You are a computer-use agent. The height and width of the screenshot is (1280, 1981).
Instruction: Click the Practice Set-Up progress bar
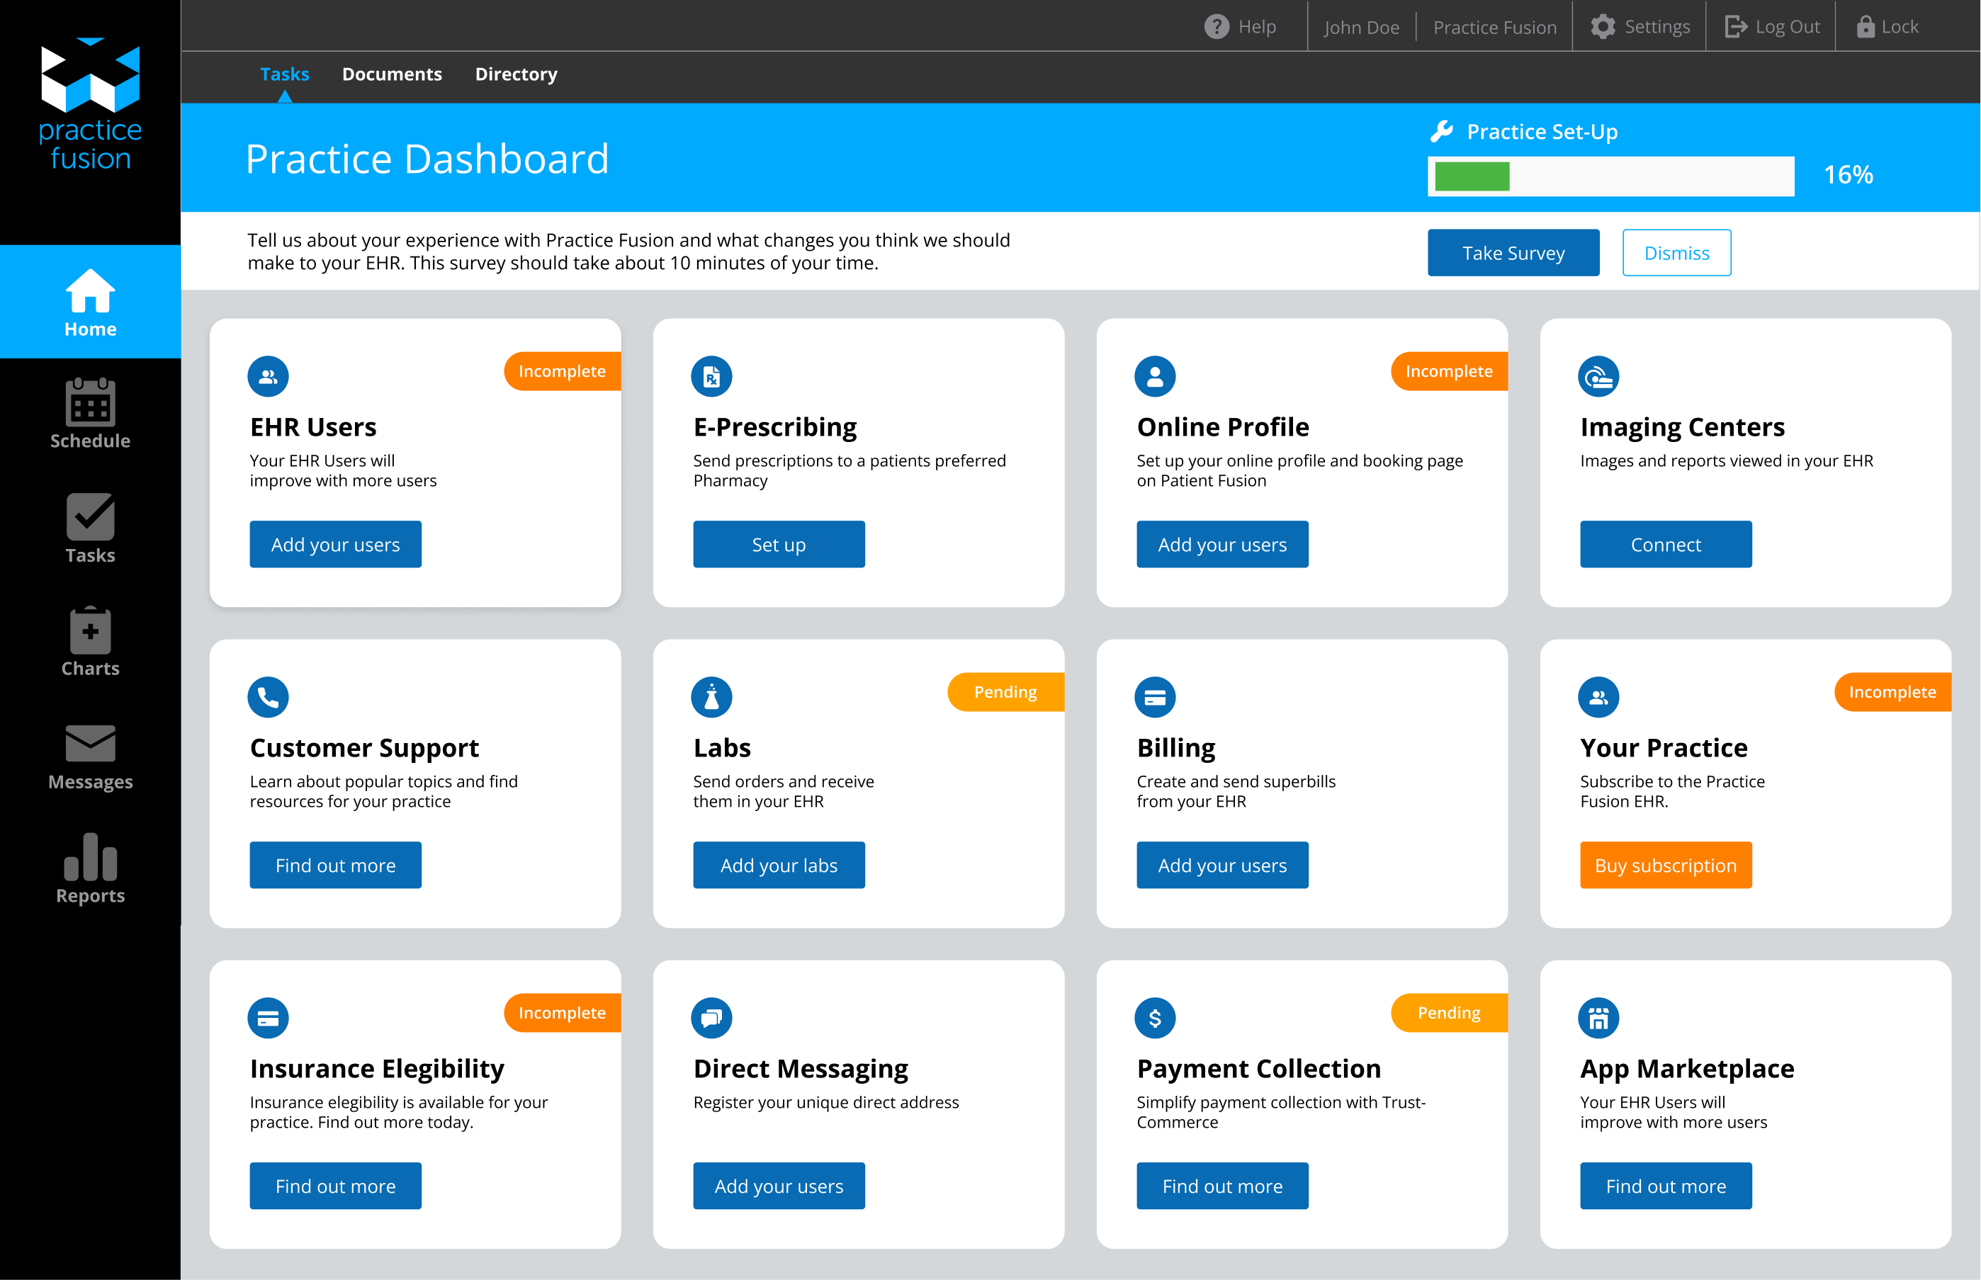[1610, 176]
